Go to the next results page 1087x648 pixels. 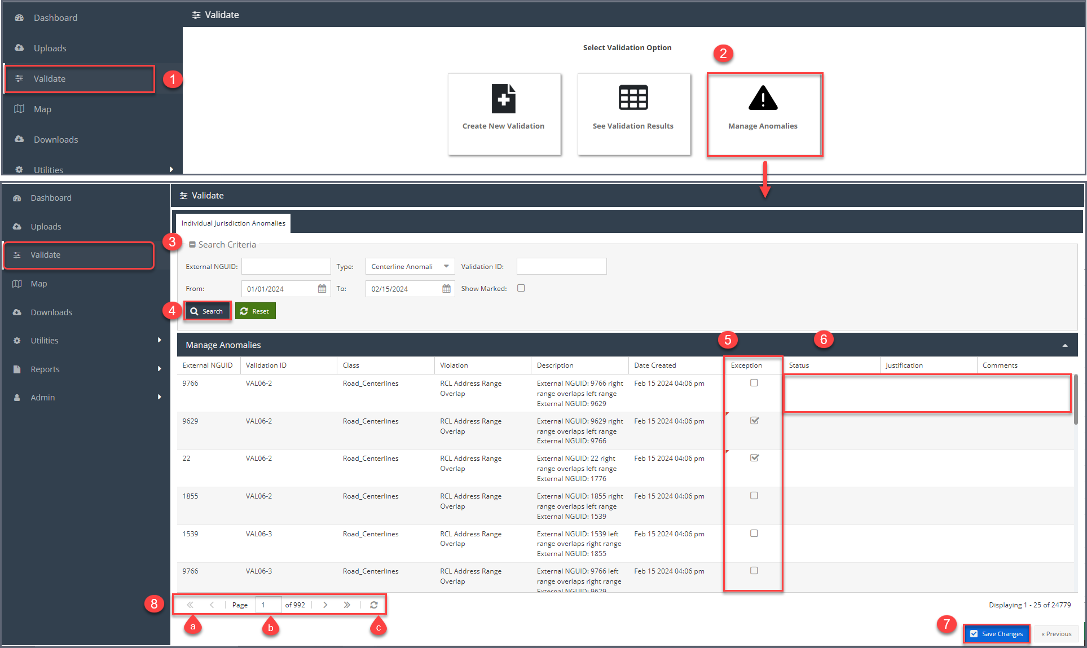pos(325,605)
